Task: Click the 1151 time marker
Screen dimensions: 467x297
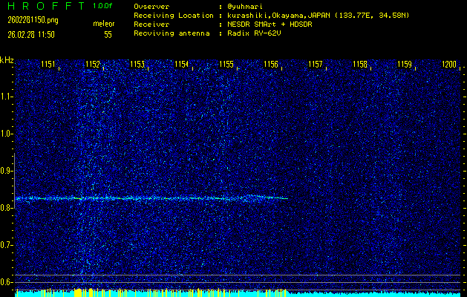Action: coord(48,65)
